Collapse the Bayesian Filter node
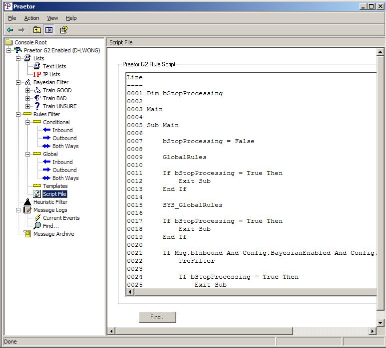 tap(18, 83)
